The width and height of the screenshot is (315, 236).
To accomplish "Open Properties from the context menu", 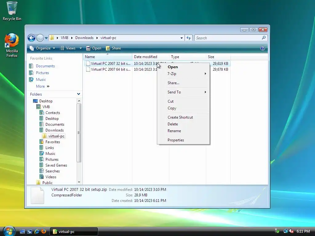I will [183, 140].
